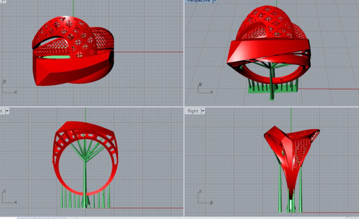
Task: Click the world axis icon in Perspective viewport
Action: click(x=204, y=89)
